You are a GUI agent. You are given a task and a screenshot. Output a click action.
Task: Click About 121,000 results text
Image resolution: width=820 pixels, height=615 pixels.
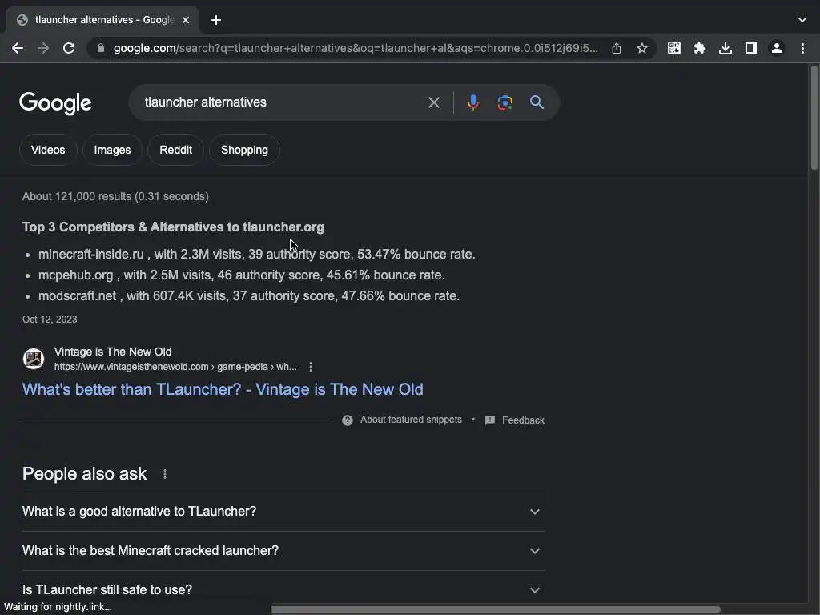[x=115, y=196]
